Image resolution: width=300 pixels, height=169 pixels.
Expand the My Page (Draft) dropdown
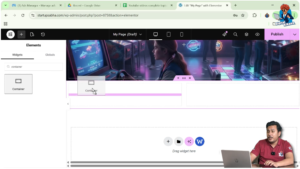(x=127, y=34)
